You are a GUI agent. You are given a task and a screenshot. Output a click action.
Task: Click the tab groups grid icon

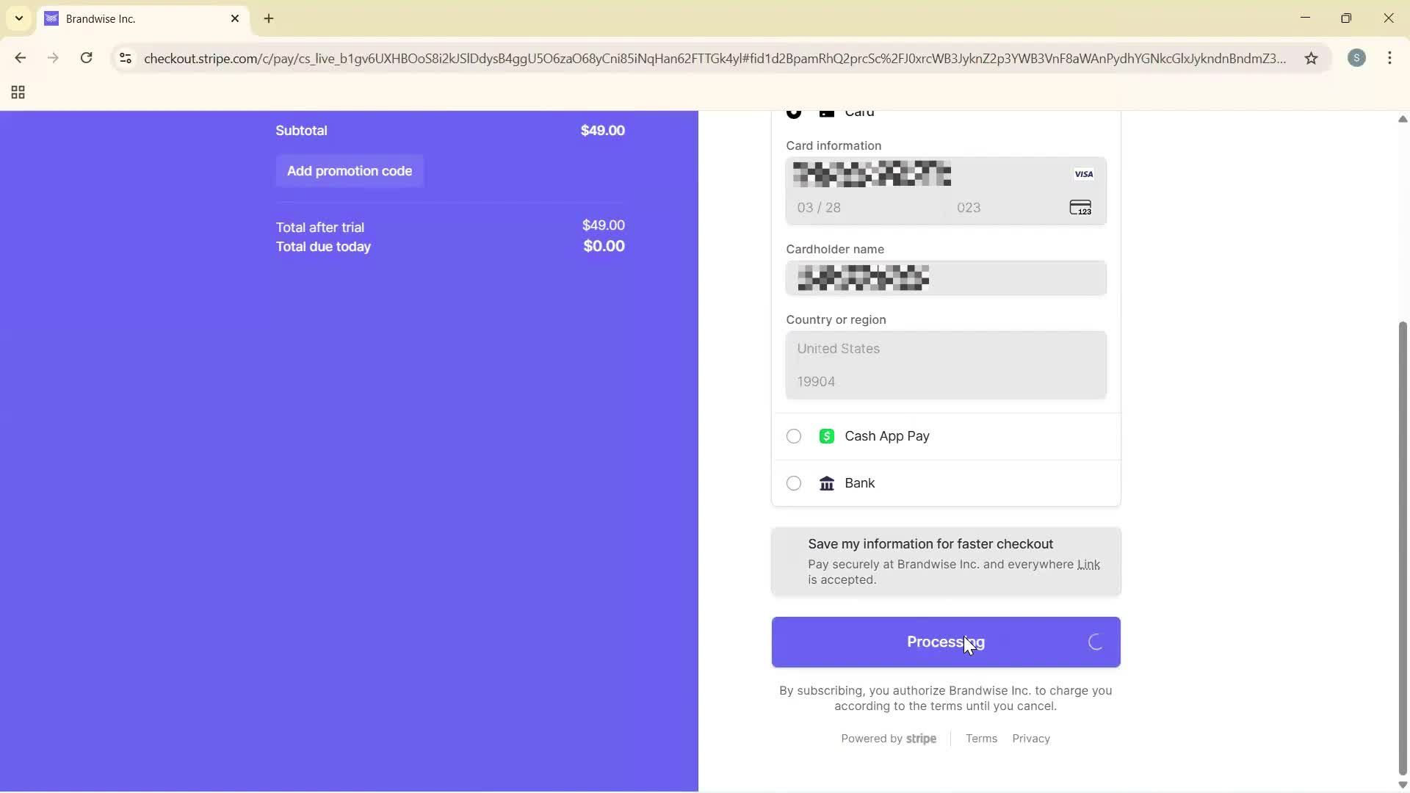17,93
